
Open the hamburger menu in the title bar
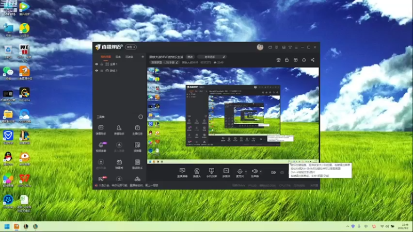coord(296,47)
